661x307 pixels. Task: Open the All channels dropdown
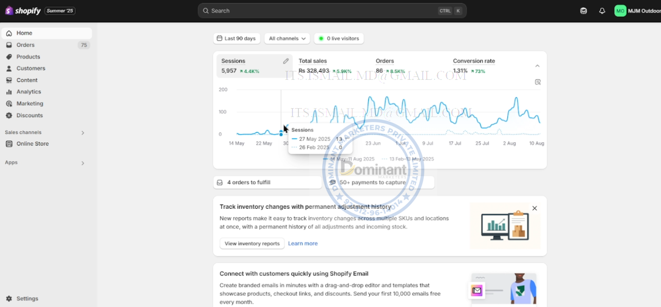287,38
